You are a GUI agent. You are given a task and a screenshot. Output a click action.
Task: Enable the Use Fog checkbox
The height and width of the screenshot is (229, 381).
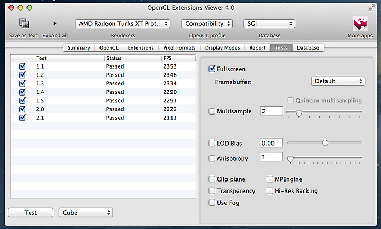212,202
